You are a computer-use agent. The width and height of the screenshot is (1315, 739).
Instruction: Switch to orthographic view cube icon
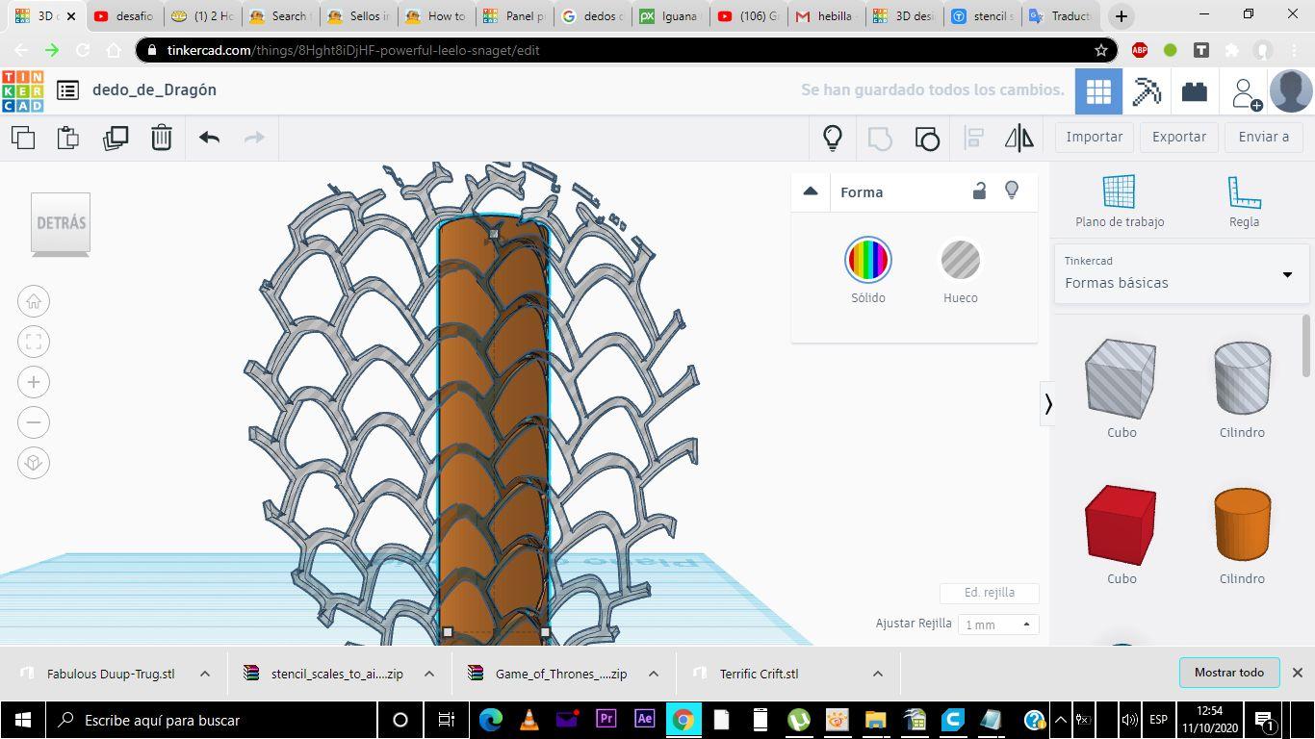pyautogui.click(x=34, y=463)
